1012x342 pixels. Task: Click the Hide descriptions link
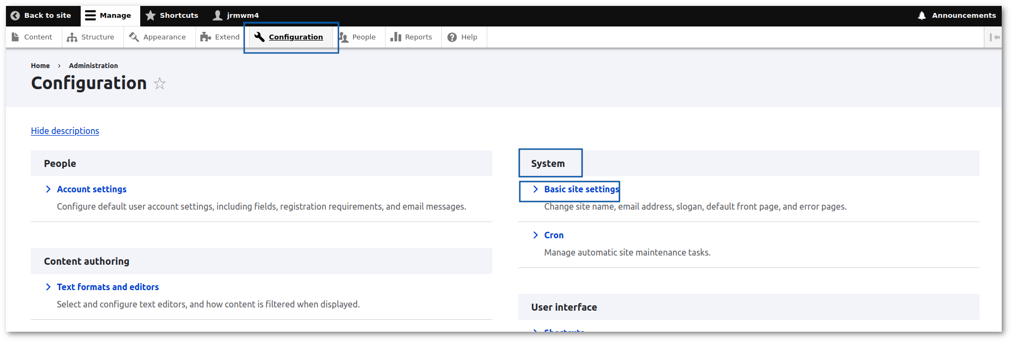(65, 131)
